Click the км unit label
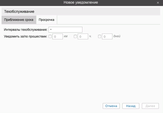 (65, 36)
